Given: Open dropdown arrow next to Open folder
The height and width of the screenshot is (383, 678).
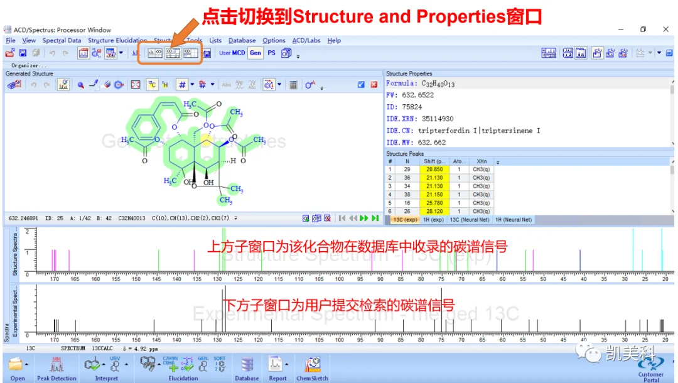Looking at the screenshot, I should click(26, 365).
